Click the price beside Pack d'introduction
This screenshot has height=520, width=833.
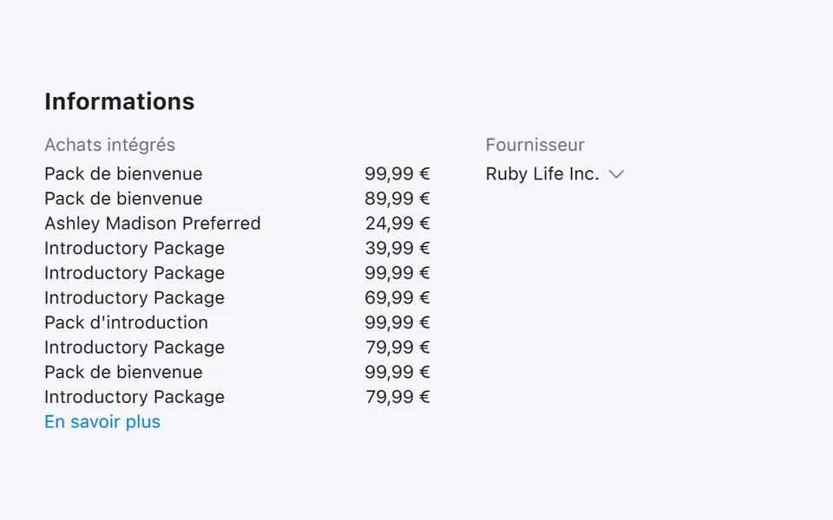pos(397,322)
